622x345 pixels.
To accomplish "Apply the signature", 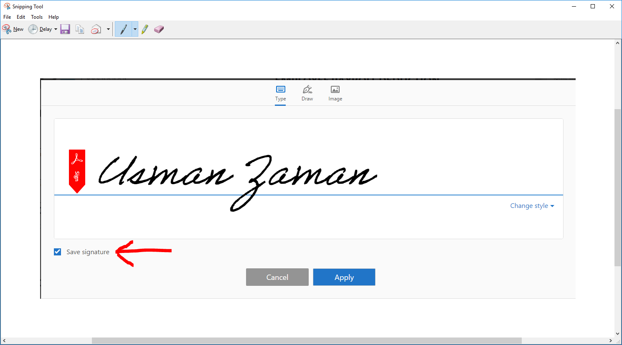I will (344, 277).
